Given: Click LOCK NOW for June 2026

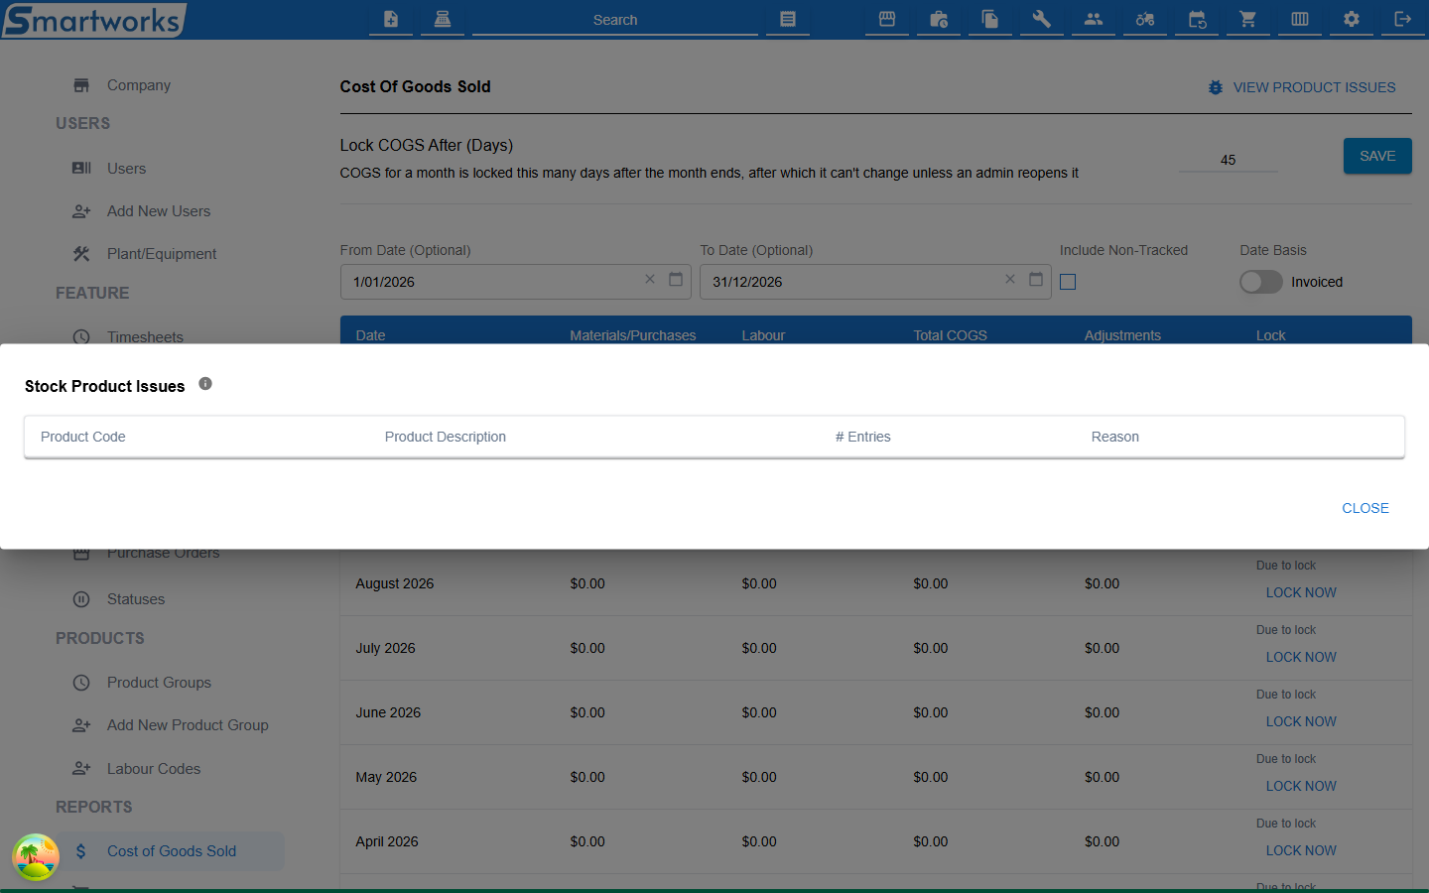Looking at the screenshot, I should pyautogui.click(x=1301, y=721).
